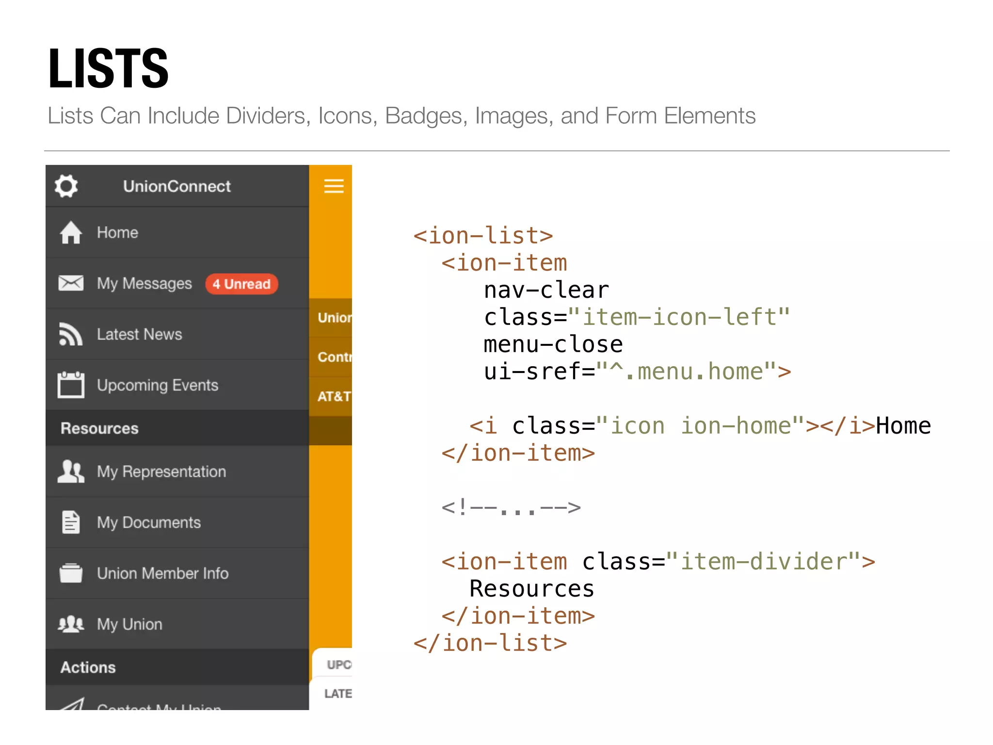Viewport: 993px width, 745px height.
Task: Click the ui-sref "^.menu.home" code line
Action: 637,372
